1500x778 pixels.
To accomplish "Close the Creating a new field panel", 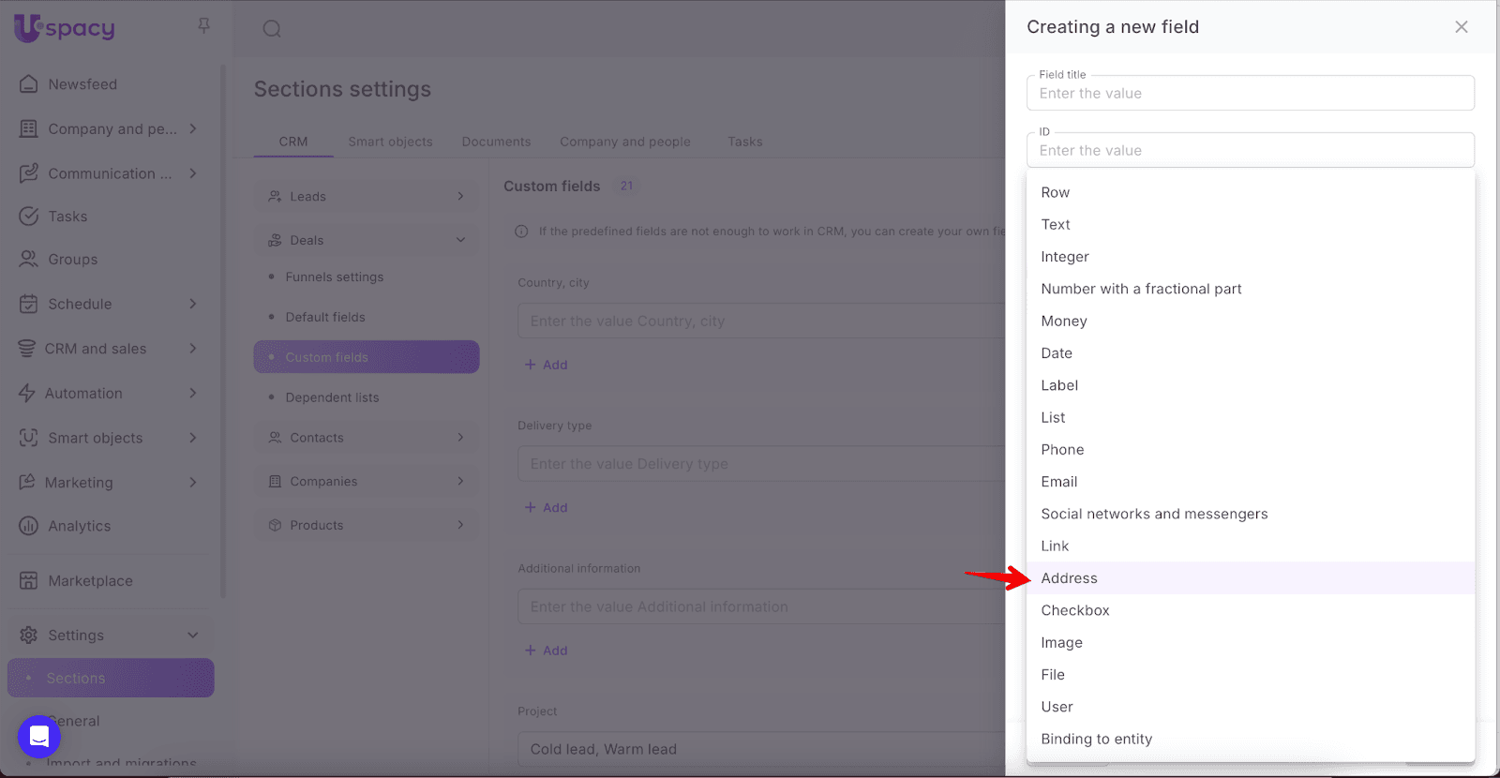I will tap(1461, 27).
